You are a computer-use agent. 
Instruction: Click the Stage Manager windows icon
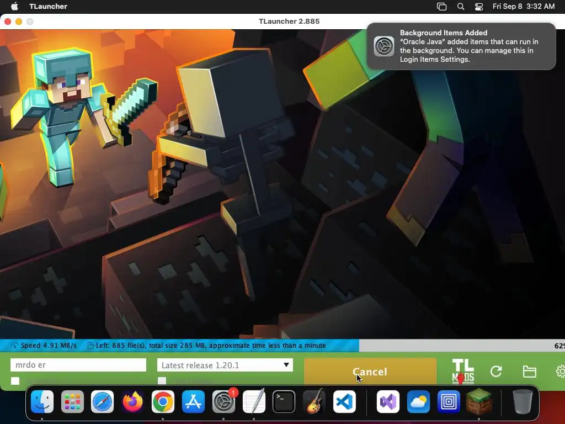pos(442,7)
